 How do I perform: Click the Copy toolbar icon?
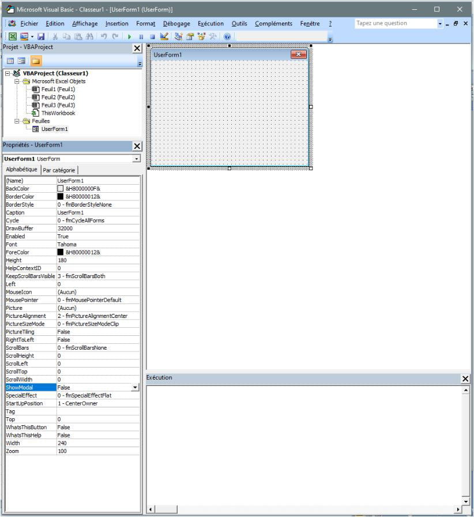tap(66, 36)
